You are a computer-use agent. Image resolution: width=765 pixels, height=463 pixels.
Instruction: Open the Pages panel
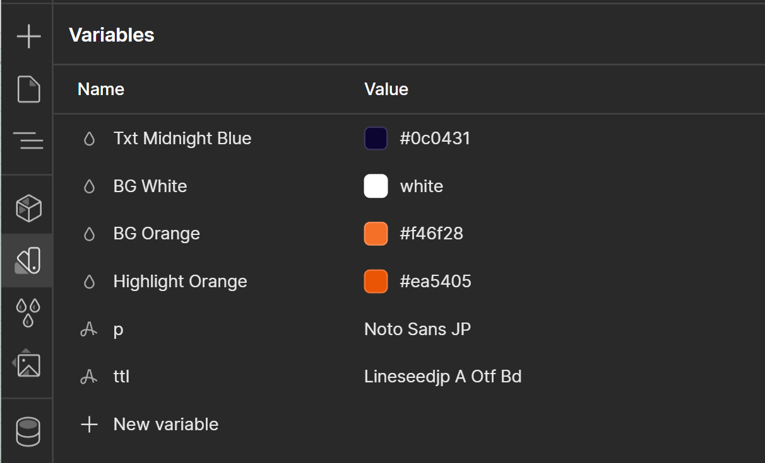tap(28, 89)
